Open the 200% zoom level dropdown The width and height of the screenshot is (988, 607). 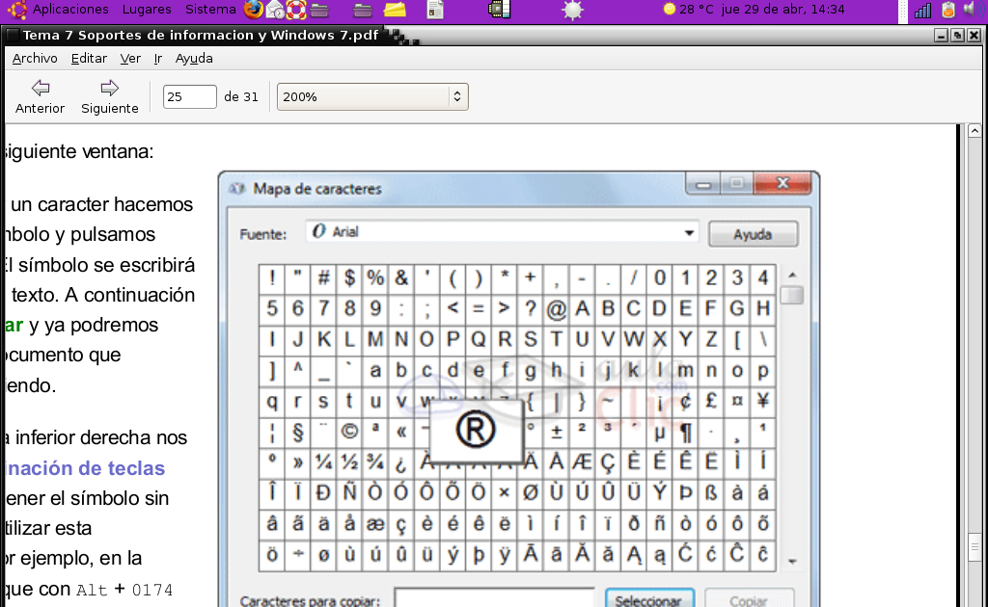point(371,96)
